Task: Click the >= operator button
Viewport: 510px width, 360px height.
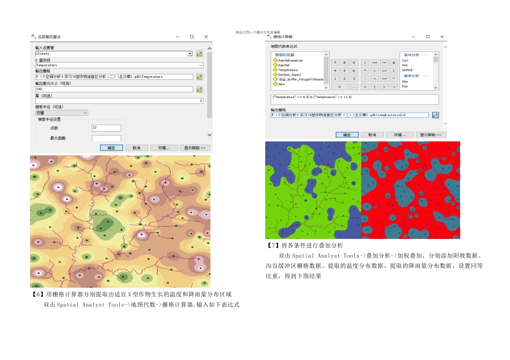Action: [x=384, y=70]
